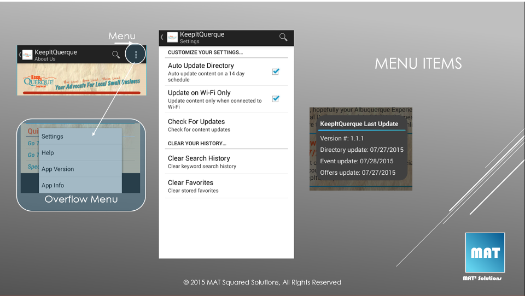Tap the search icon in Settings header
The image size is (525, 296).
[x=283, y=37]
